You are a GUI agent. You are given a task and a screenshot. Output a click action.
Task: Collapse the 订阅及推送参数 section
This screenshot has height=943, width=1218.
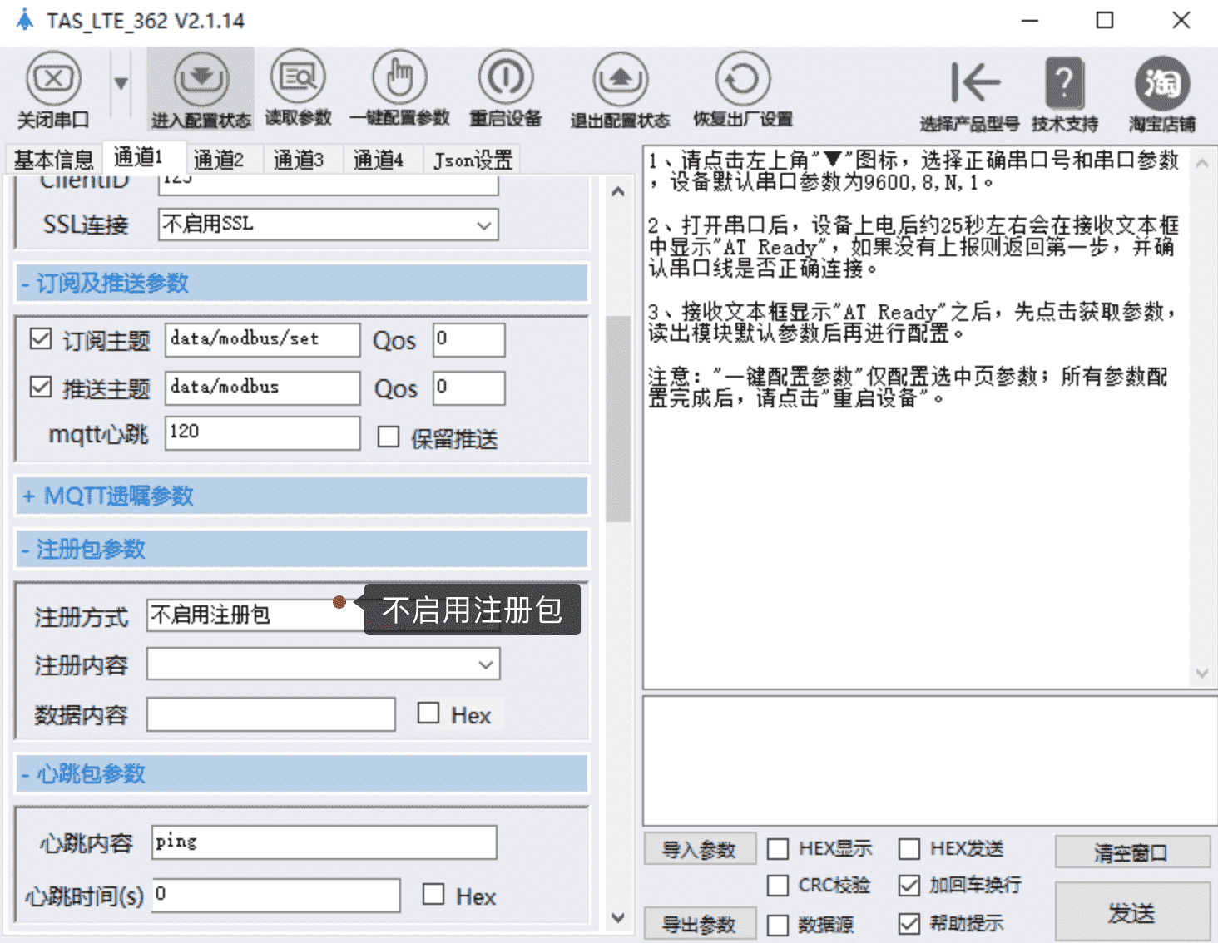[302, 283]
